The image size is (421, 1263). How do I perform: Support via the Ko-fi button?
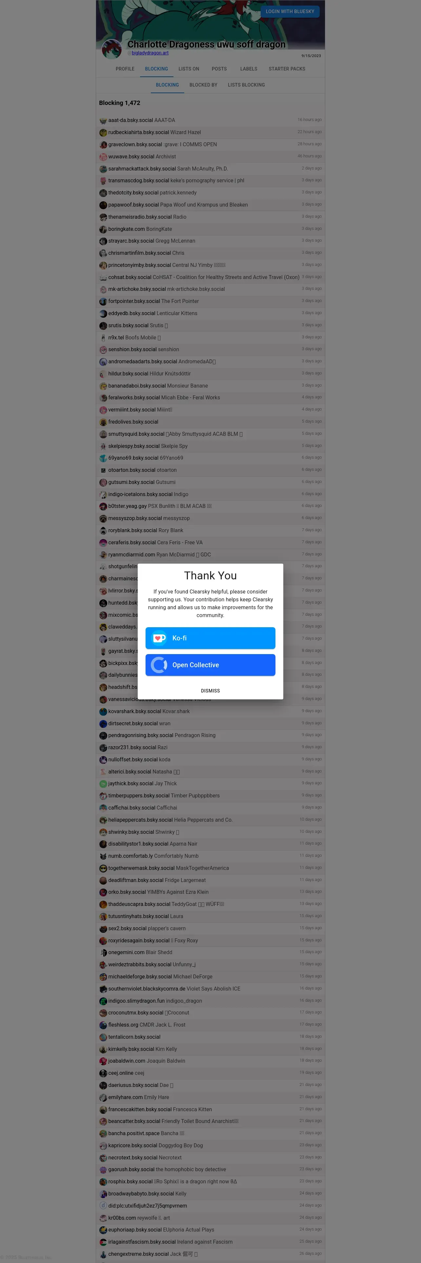(210, 638)
